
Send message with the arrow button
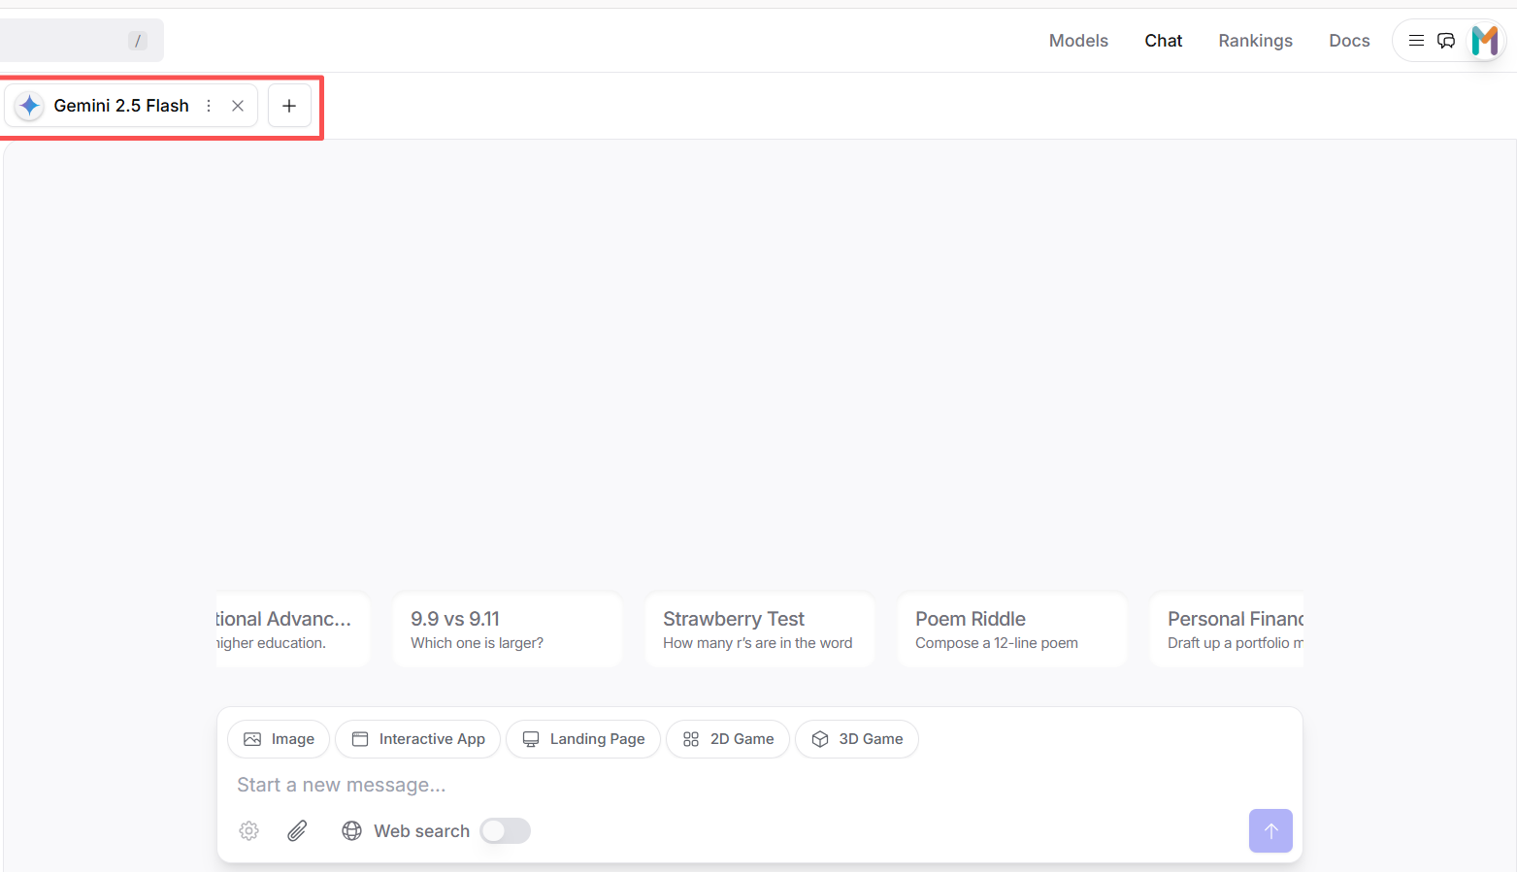(1270, 831)
